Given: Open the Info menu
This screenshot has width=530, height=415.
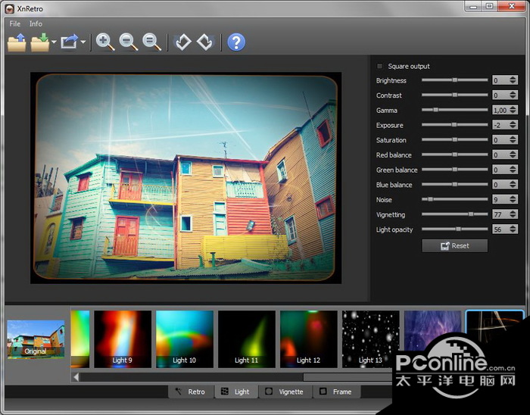Looking at the screenshot, I should 36,23.
